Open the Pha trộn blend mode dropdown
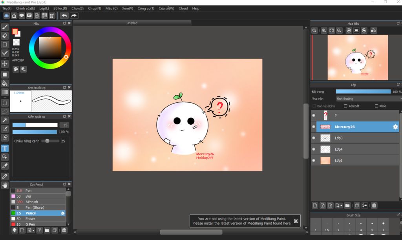Image resolution: width=402 pixels, height=240 pixels. click(x=369, y=98)
